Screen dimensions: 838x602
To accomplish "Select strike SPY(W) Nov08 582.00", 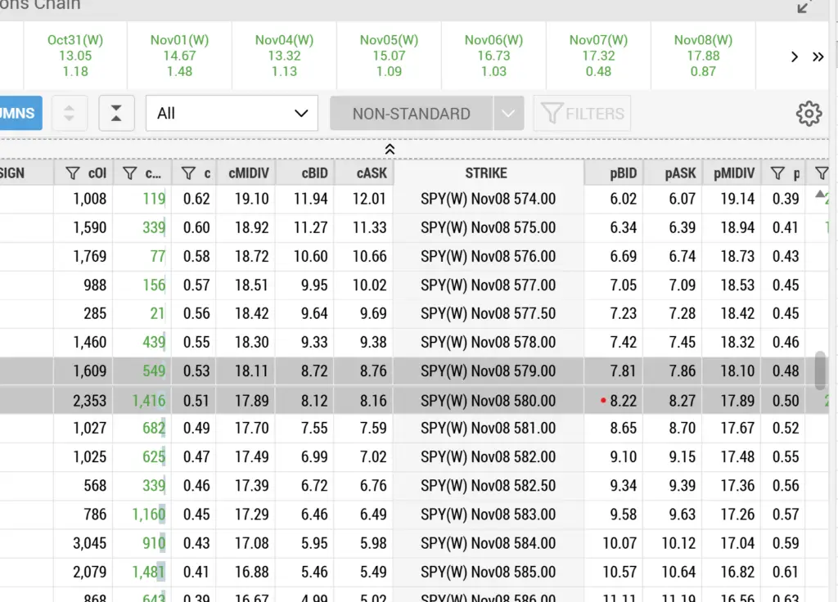I will (x=488, y=457).
